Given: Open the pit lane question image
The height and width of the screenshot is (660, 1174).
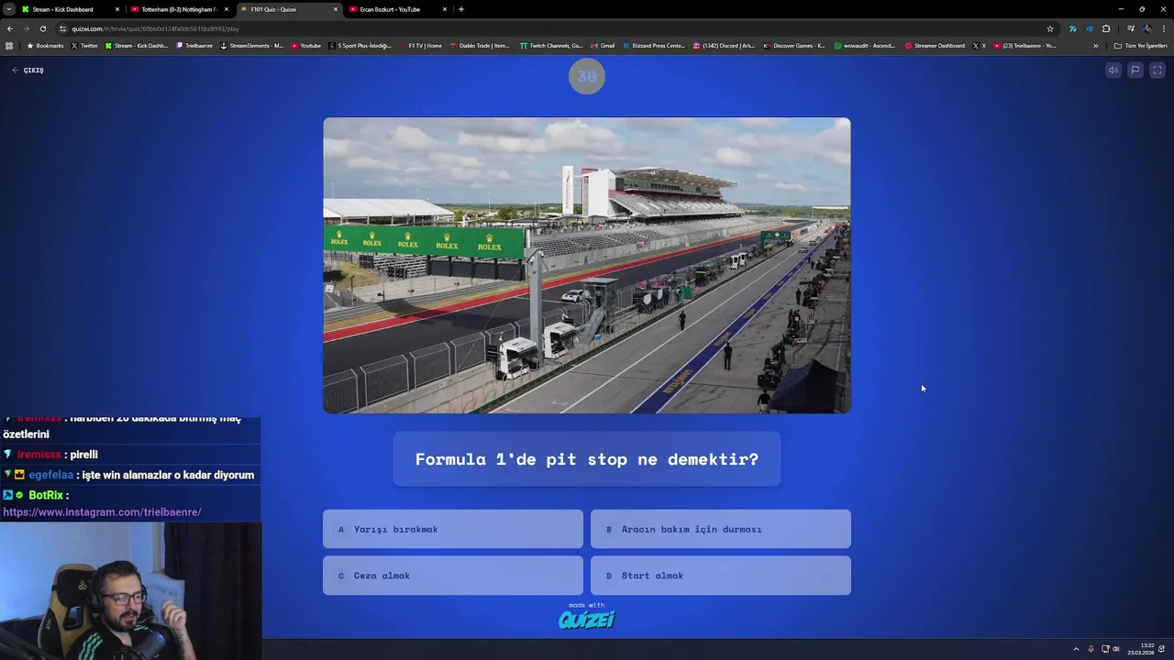Looking at the screenshot, I should 587,265.
